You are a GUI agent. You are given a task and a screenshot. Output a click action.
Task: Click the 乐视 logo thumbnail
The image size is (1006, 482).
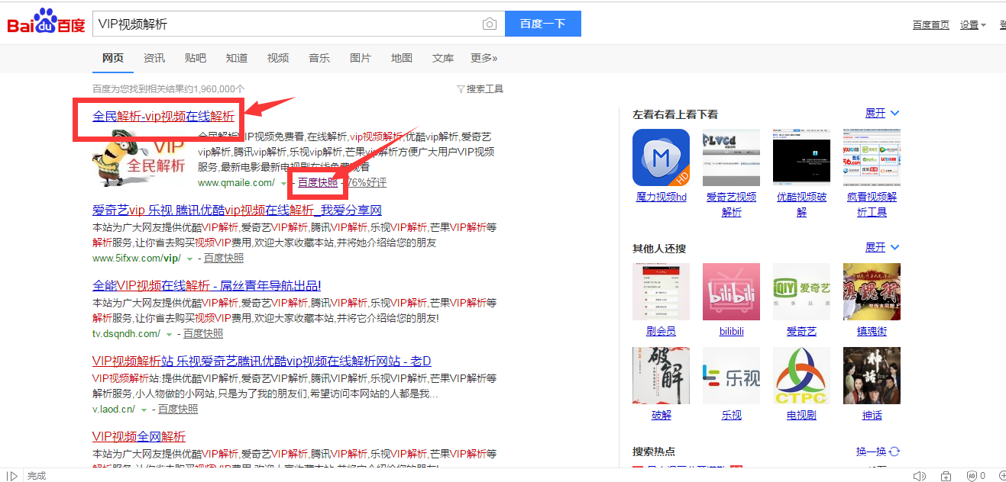click(x=731, y=375)
